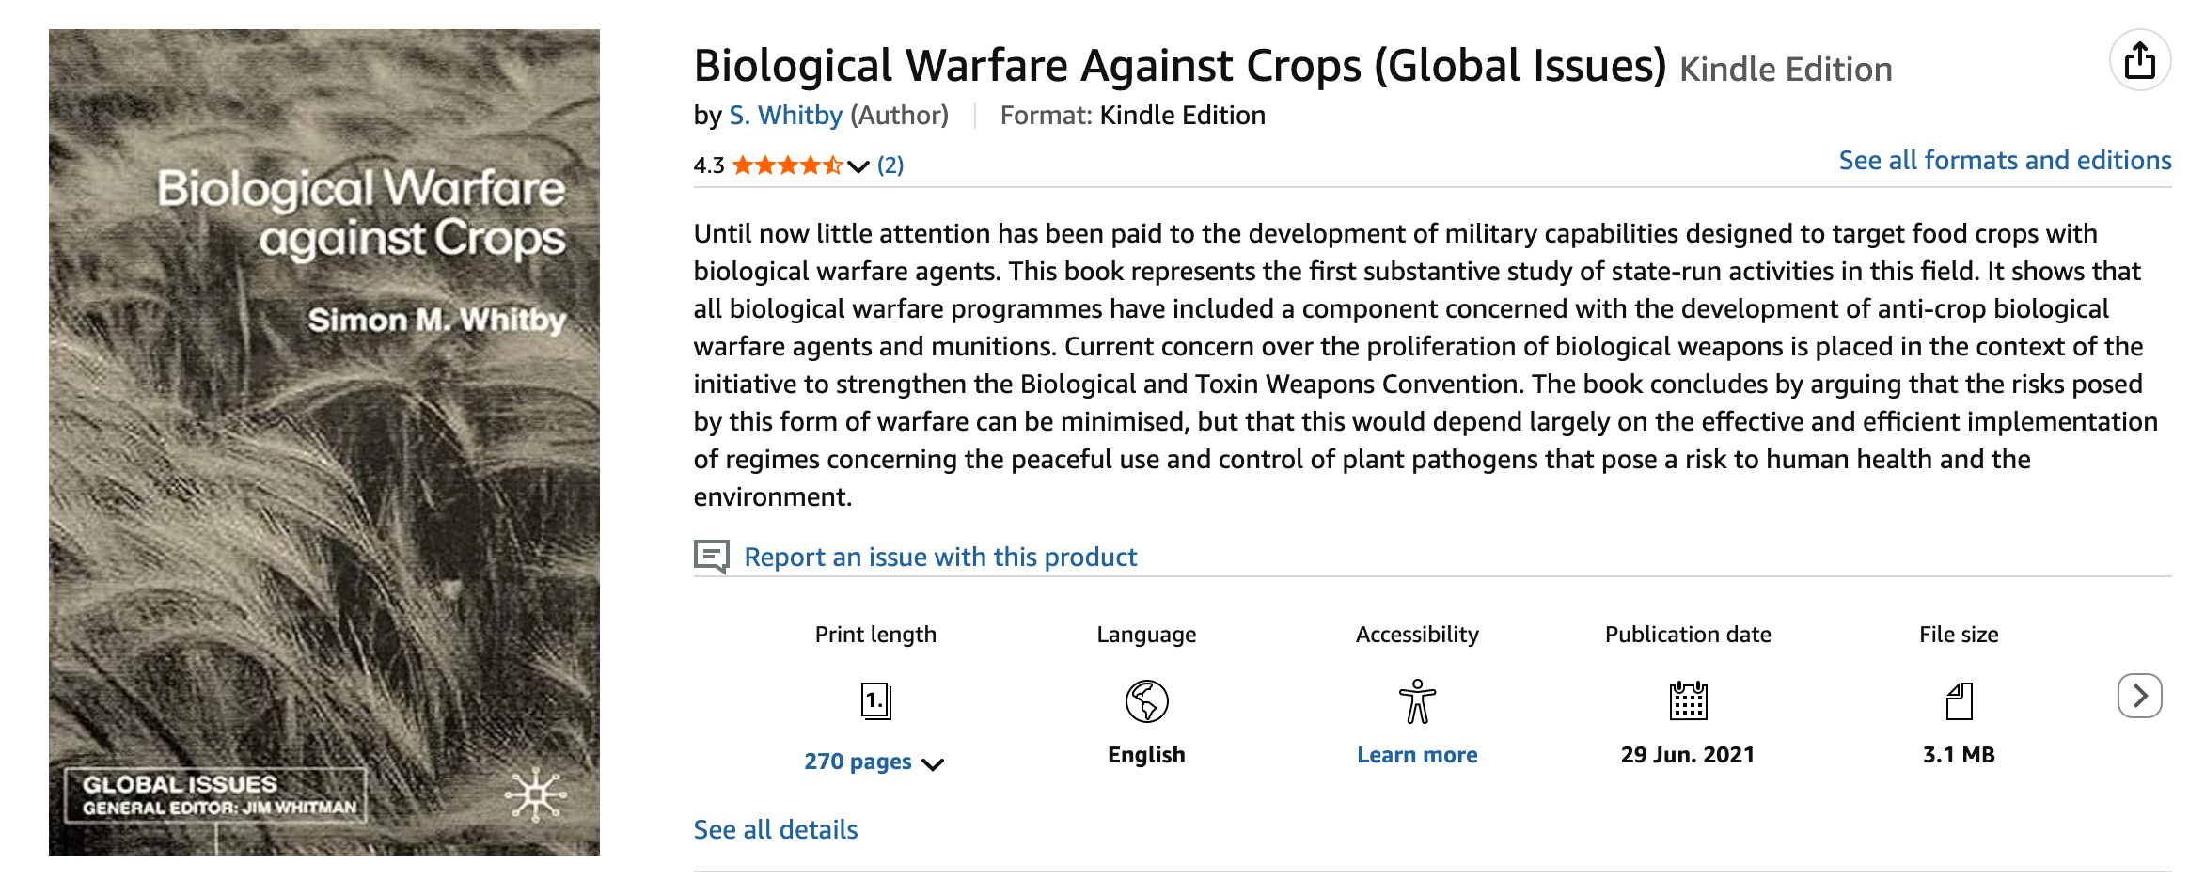Click the share icon in top right corner
Viewport: 2189px width, 880px height.
(x=2141, y=59)
